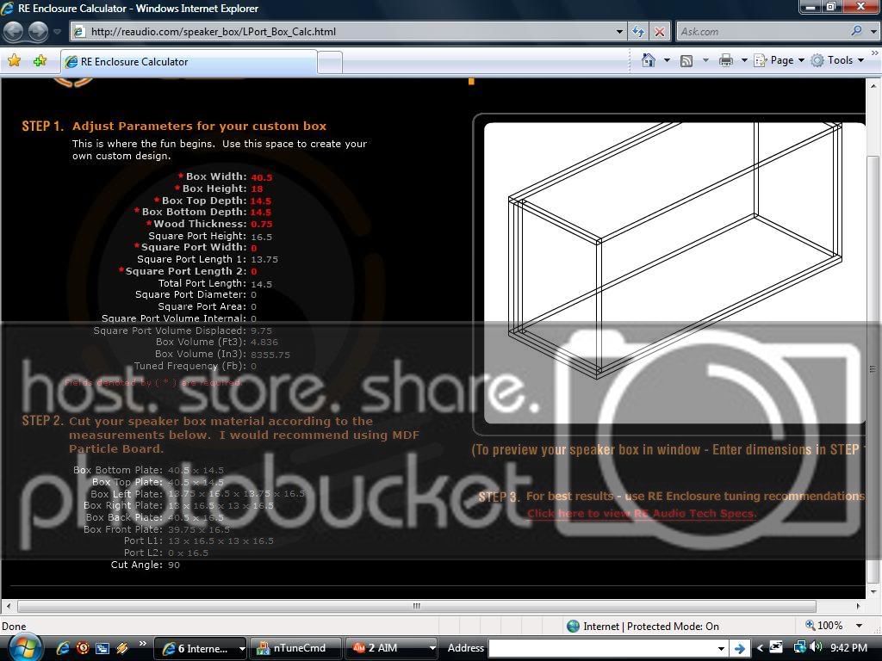
Task: Click the RSS Feeds icon
Action: (x=686, y=61)
